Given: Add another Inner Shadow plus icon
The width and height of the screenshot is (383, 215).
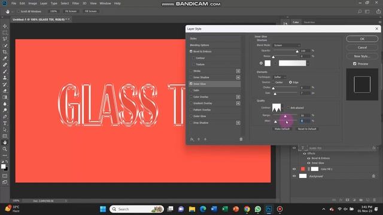Looking at the screenshot, I should tap(238, 77).
